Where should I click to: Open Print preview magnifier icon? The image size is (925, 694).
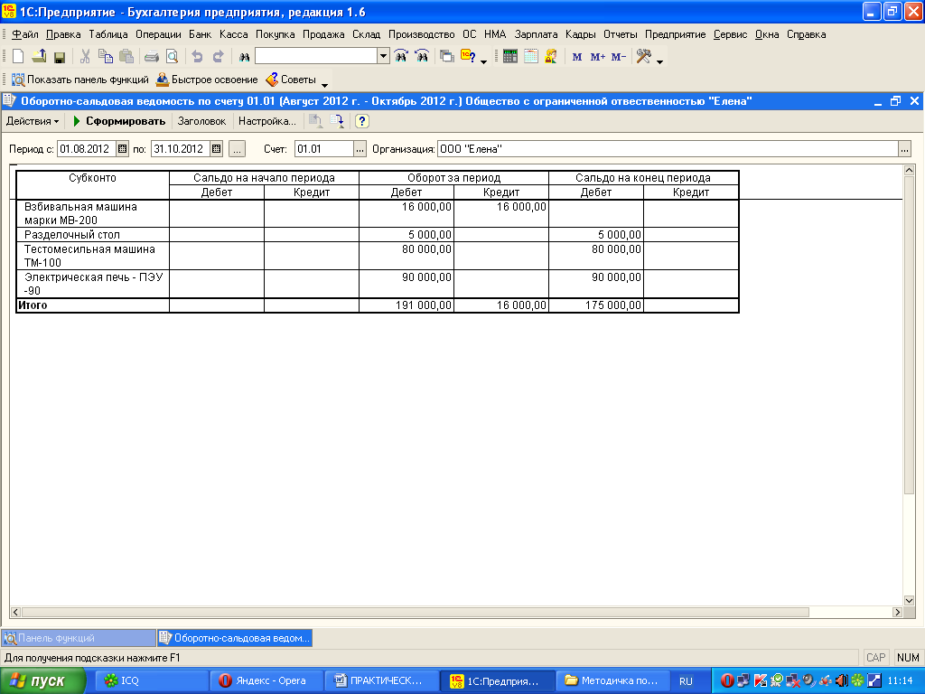[x=173, y=57]
